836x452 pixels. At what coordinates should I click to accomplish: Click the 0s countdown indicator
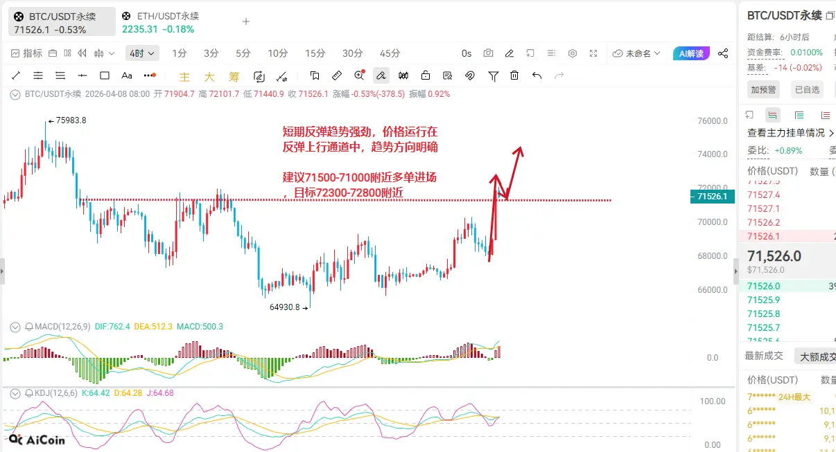[467, 53]
